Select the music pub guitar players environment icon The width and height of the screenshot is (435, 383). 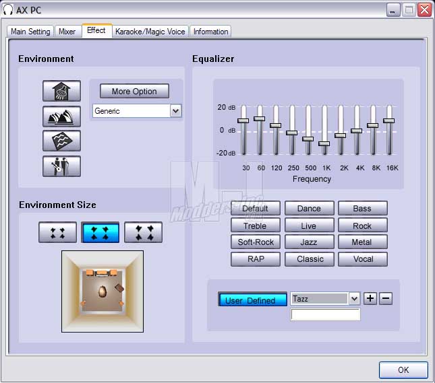point(61,166)
